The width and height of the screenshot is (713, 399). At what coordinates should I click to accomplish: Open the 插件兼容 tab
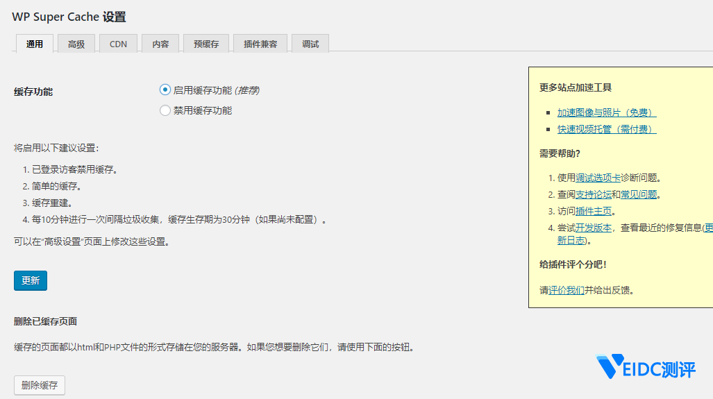point(260,44)
